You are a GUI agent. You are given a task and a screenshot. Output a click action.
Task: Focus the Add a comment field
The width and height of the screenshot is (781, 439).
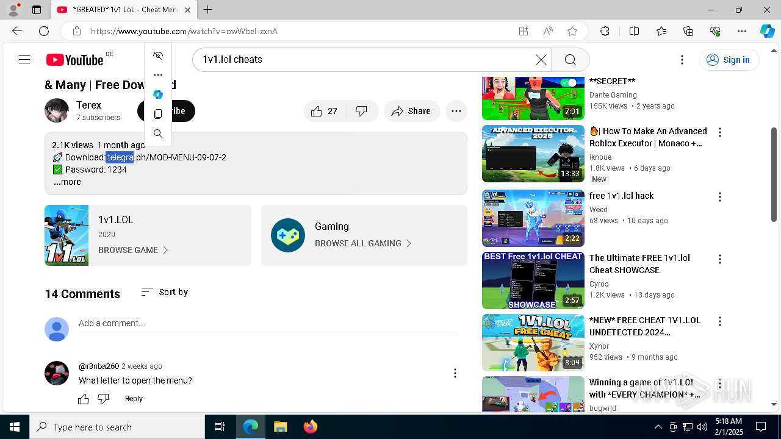(x=268, y=323)
